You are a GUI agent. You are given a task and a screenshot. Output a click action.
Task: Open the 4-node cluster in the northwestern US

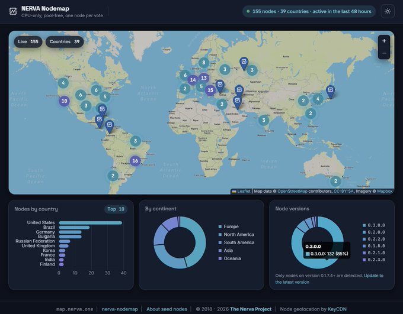tap(63, 83)
